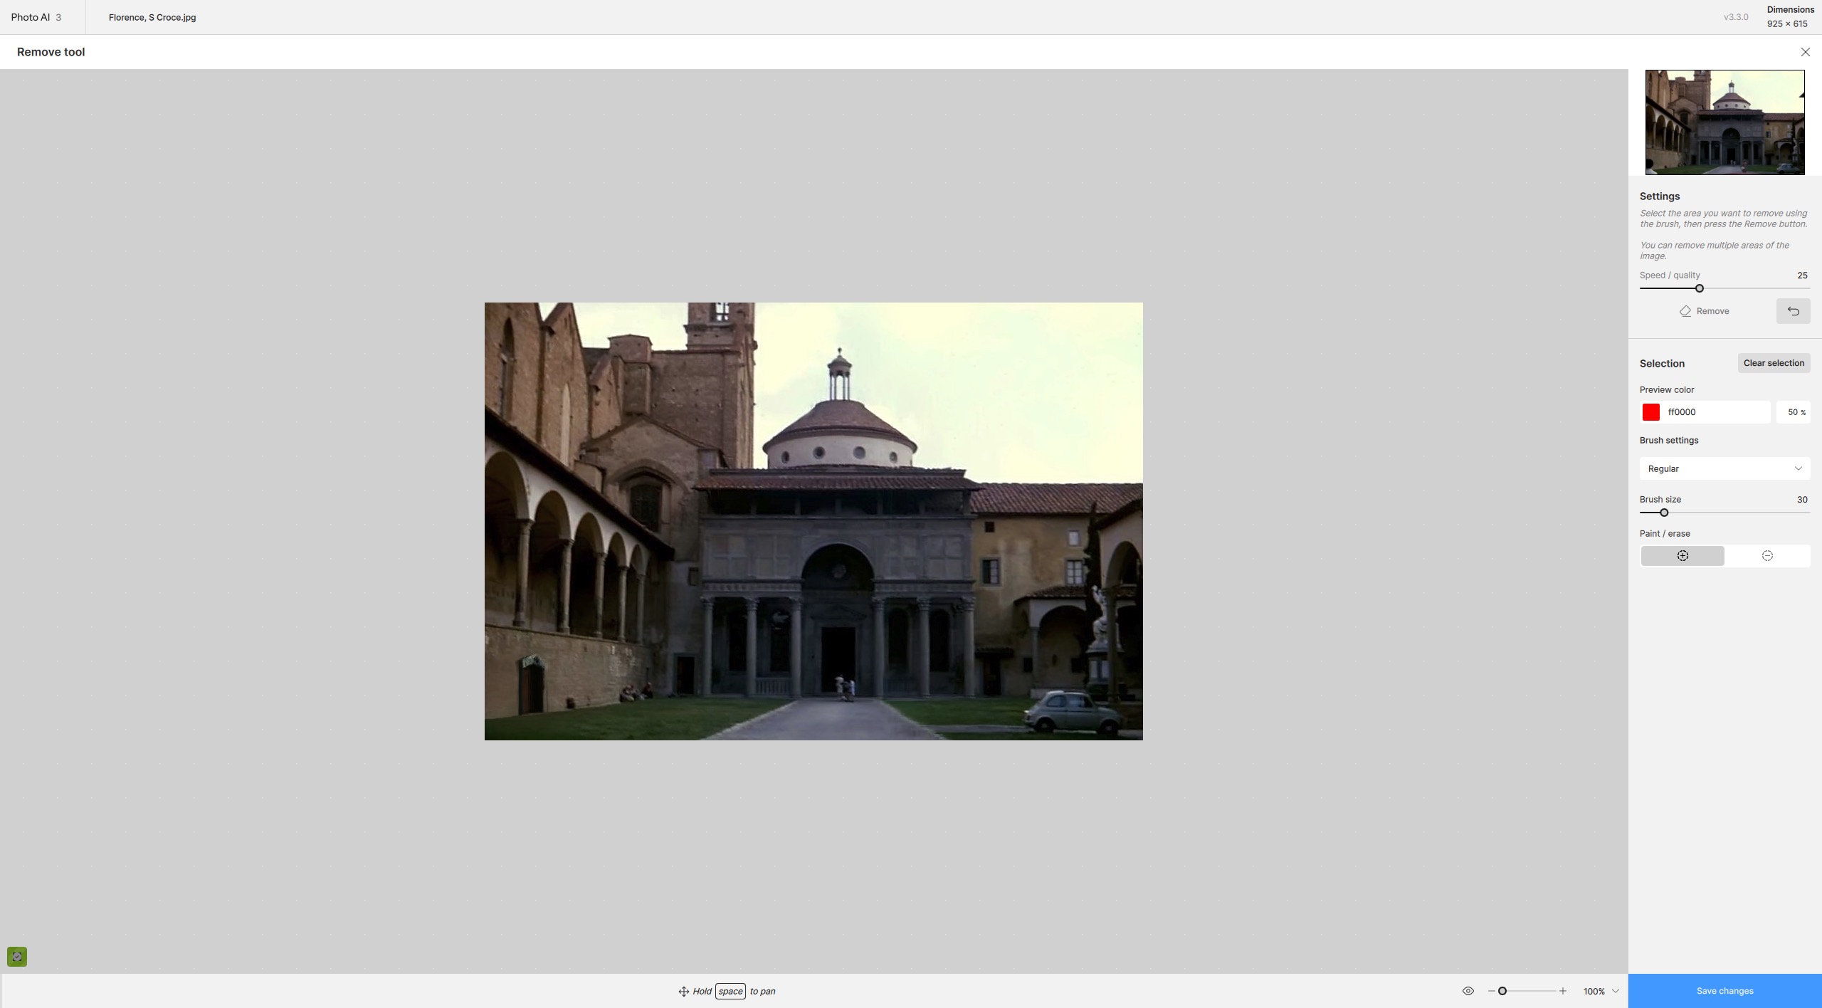Open the red preview color swatch
Screen dimensions: 1822x1008
1650,412
